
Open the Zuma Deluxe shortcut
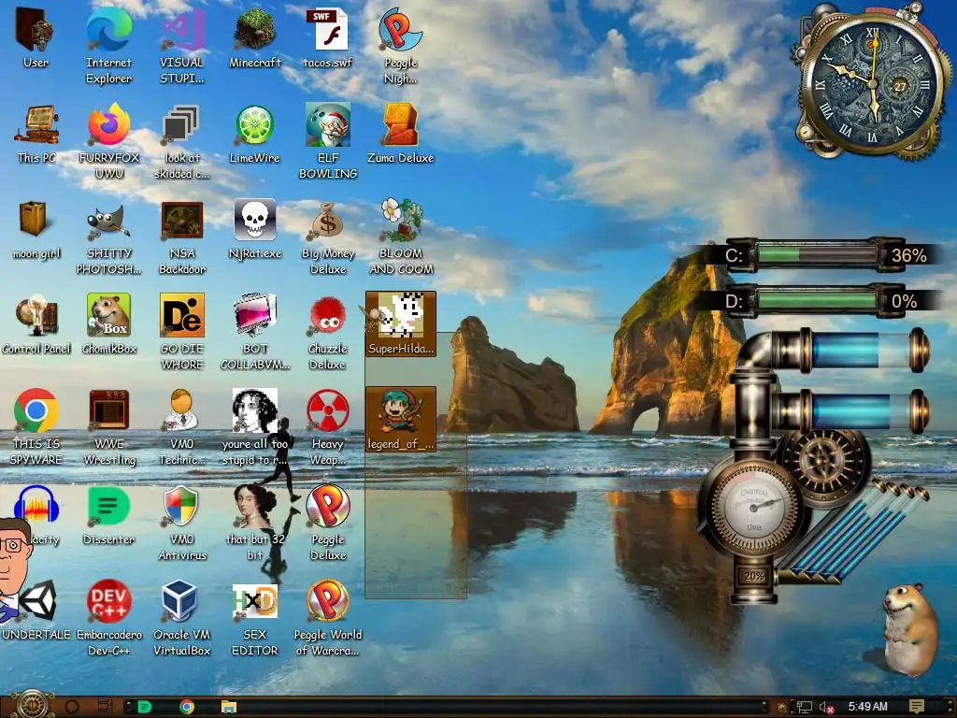point(400,135)
